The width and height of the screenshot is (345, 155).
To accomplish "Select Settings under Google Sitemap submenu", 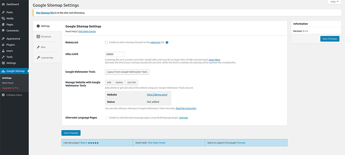I will (7, 78).
